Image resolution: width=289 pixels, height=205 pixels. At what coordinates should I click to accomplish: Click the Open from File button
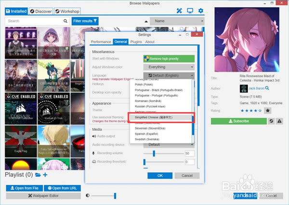[25, 188]
